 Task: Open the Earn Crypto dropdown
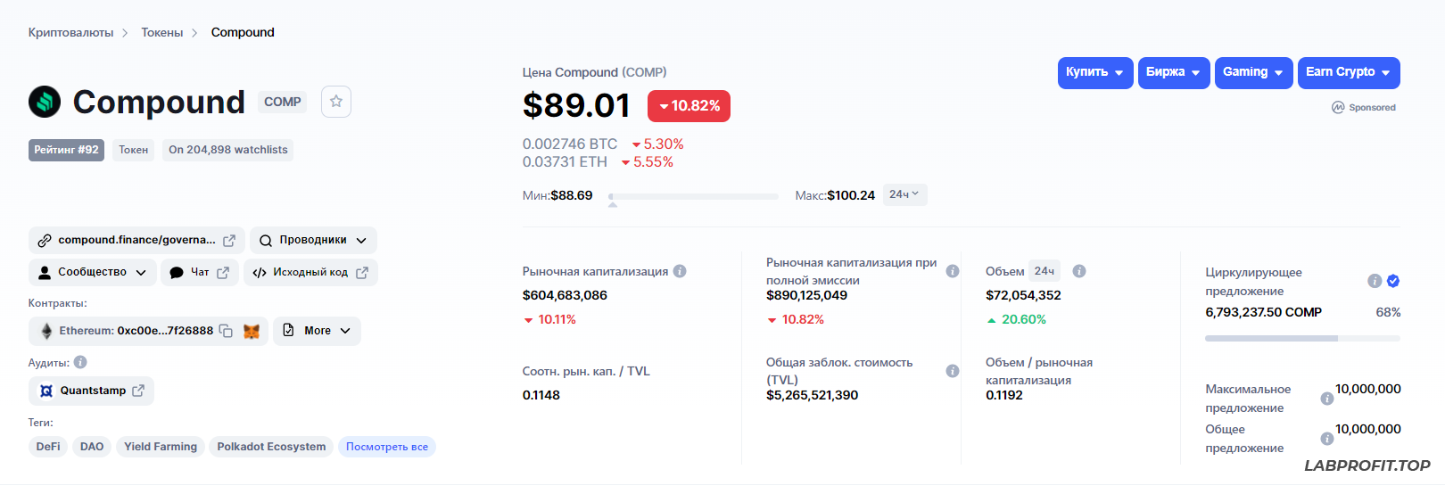pyautogui.click(x=1348, y=72)
